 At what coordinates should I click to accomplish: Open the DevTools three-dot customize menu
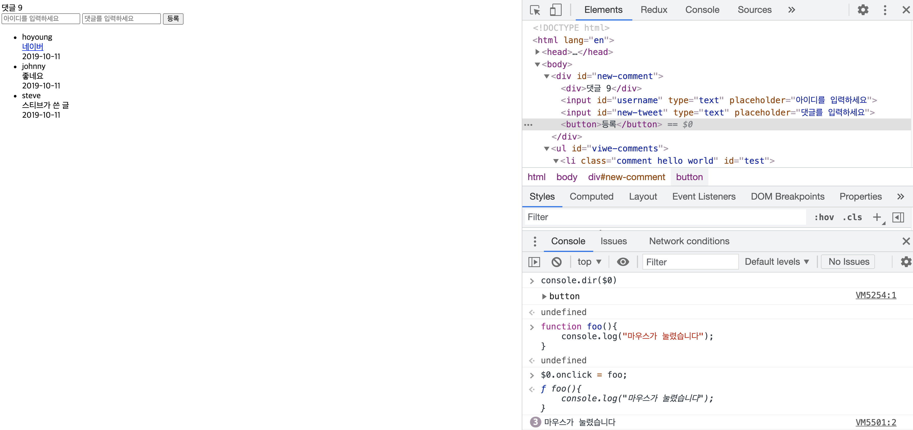(x=885, y=10)
